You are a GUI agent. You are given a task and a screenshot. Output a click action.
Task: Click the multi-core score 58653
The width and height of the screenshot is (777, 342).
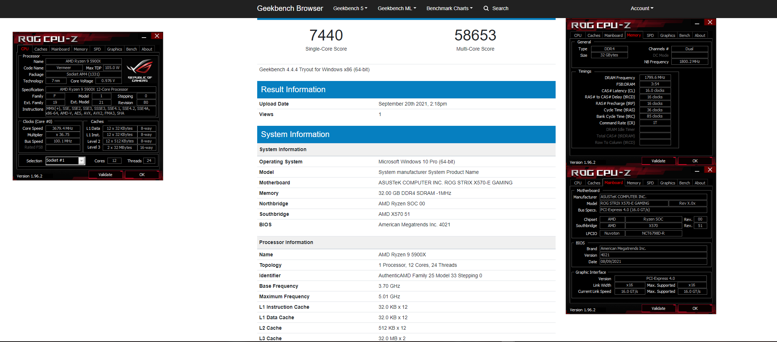click(475, 35)
